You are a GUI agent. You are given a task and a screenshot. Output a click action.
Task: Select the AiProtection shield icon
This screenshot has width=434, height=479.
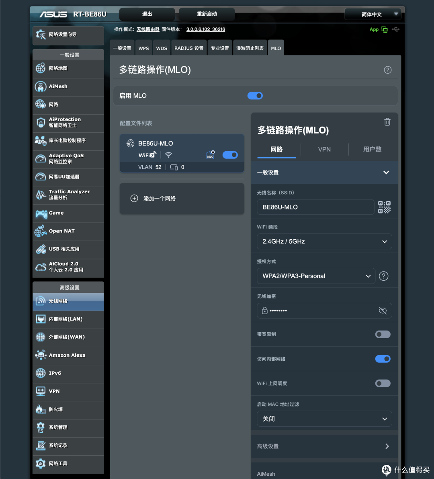point(41,123)
